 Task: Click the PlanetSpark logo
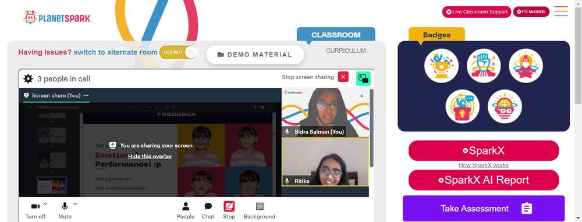57,17
